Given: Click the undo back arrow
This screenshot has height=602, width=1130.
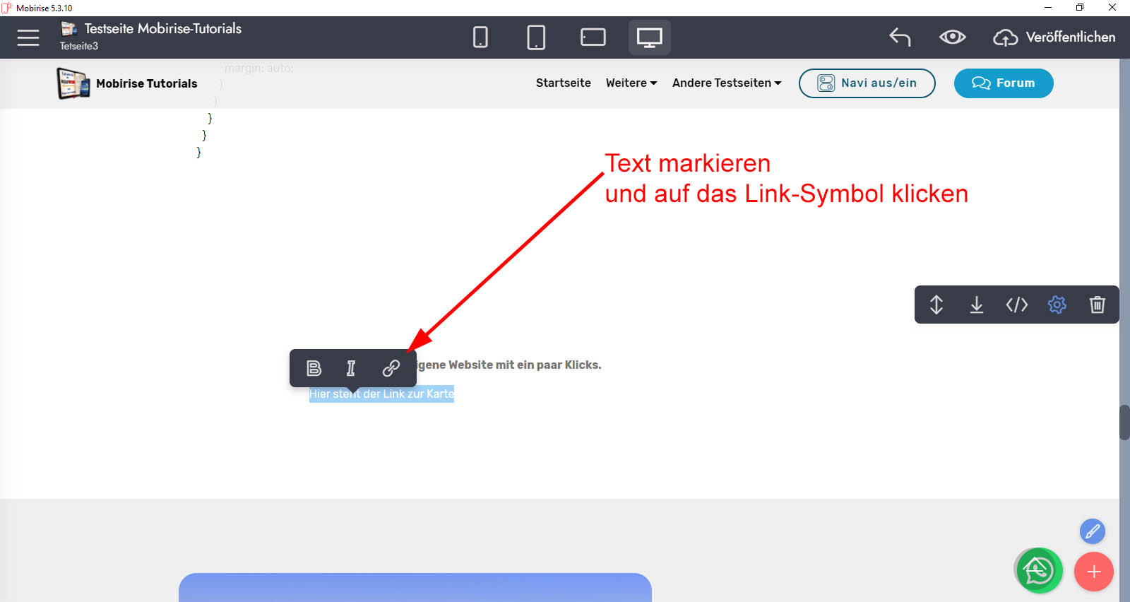Looking at the screenshot, I should coord(900,37).
